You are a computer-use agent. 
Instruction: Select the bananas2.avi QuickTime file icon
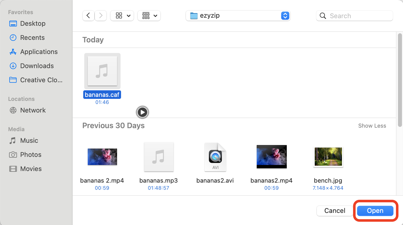(x=215, y=157)
